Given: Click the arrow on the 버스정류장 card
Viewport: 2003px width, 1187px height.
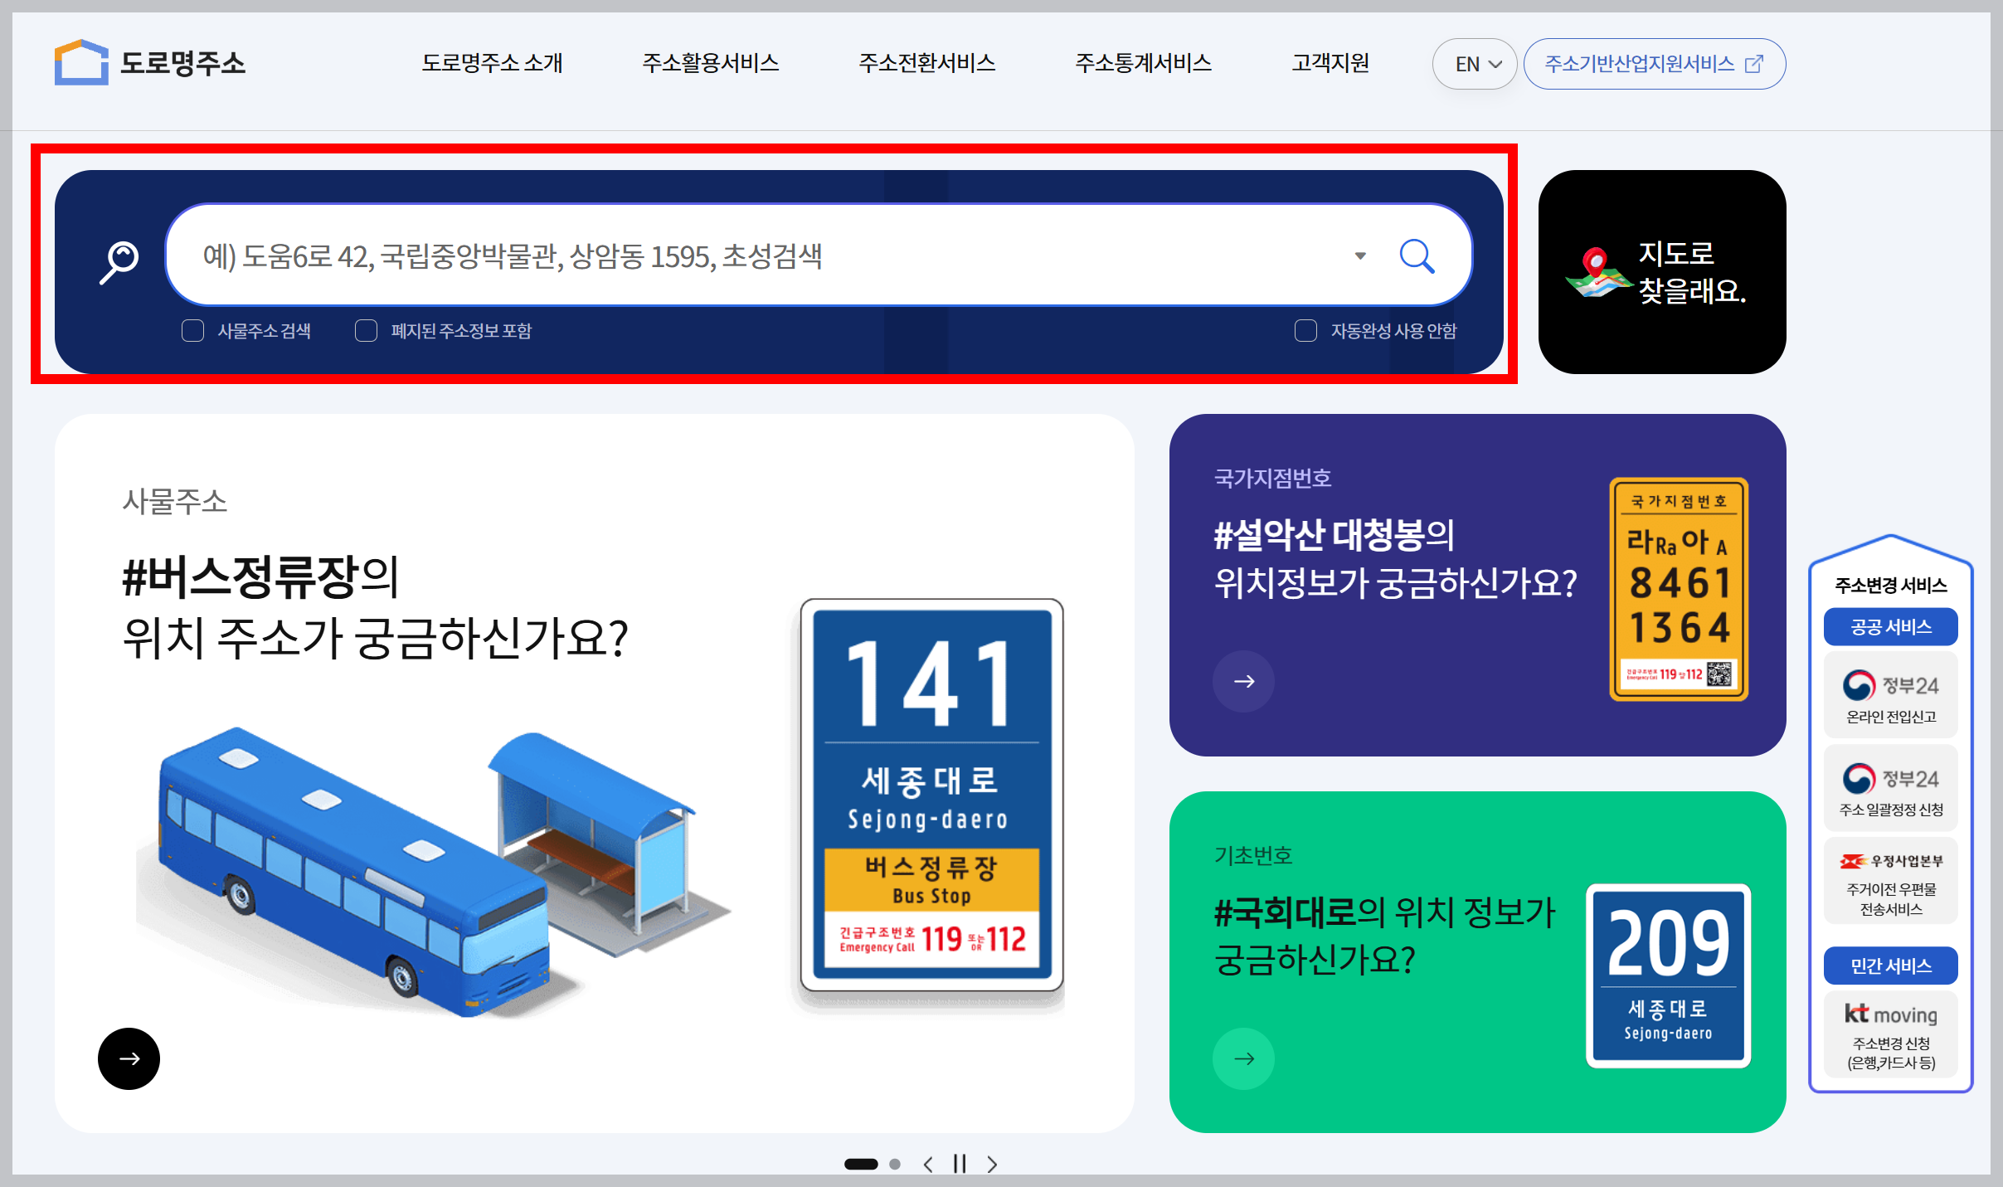Looking at the screenshot, I should pyautogui.click(x=129, y=1058).
